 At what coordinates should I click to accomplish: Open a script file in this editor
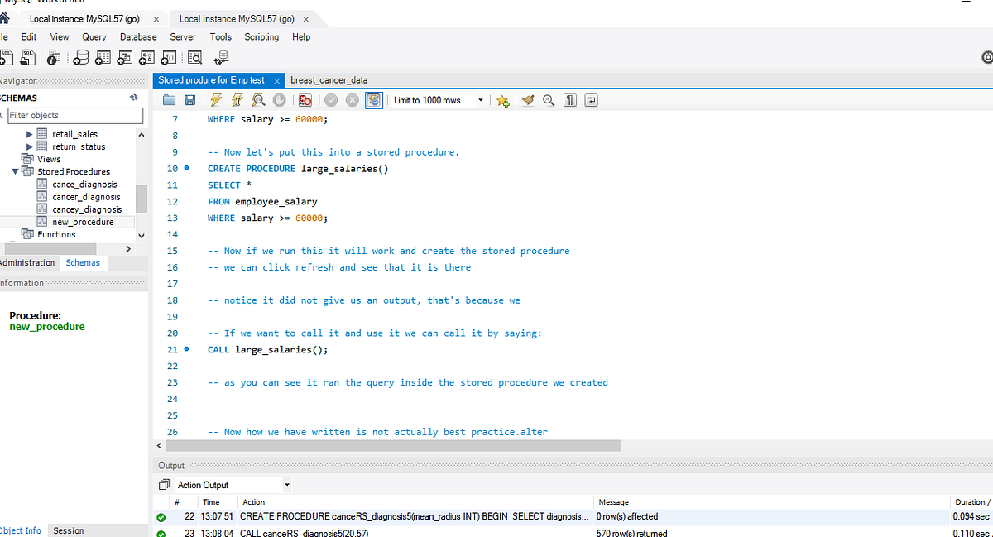[170, 100]
